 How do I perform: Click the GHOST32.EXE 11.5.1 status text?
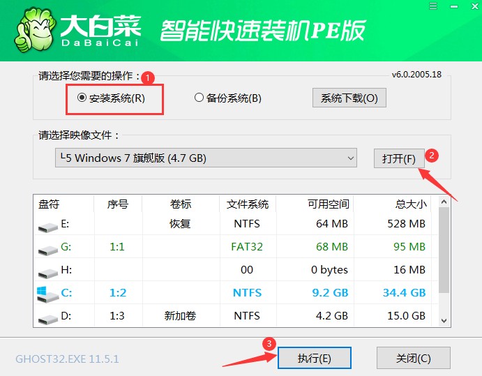tap(68, 359)
